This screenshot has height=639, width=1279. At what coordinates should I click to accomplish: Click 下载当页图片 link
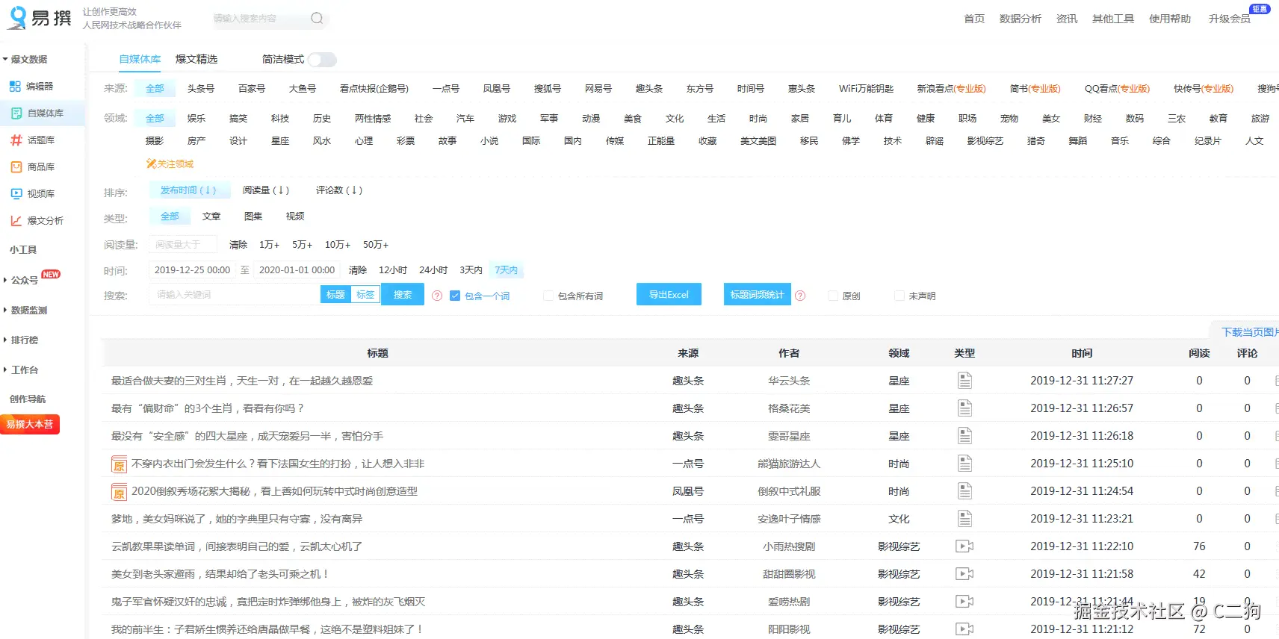pos(1250,332)
